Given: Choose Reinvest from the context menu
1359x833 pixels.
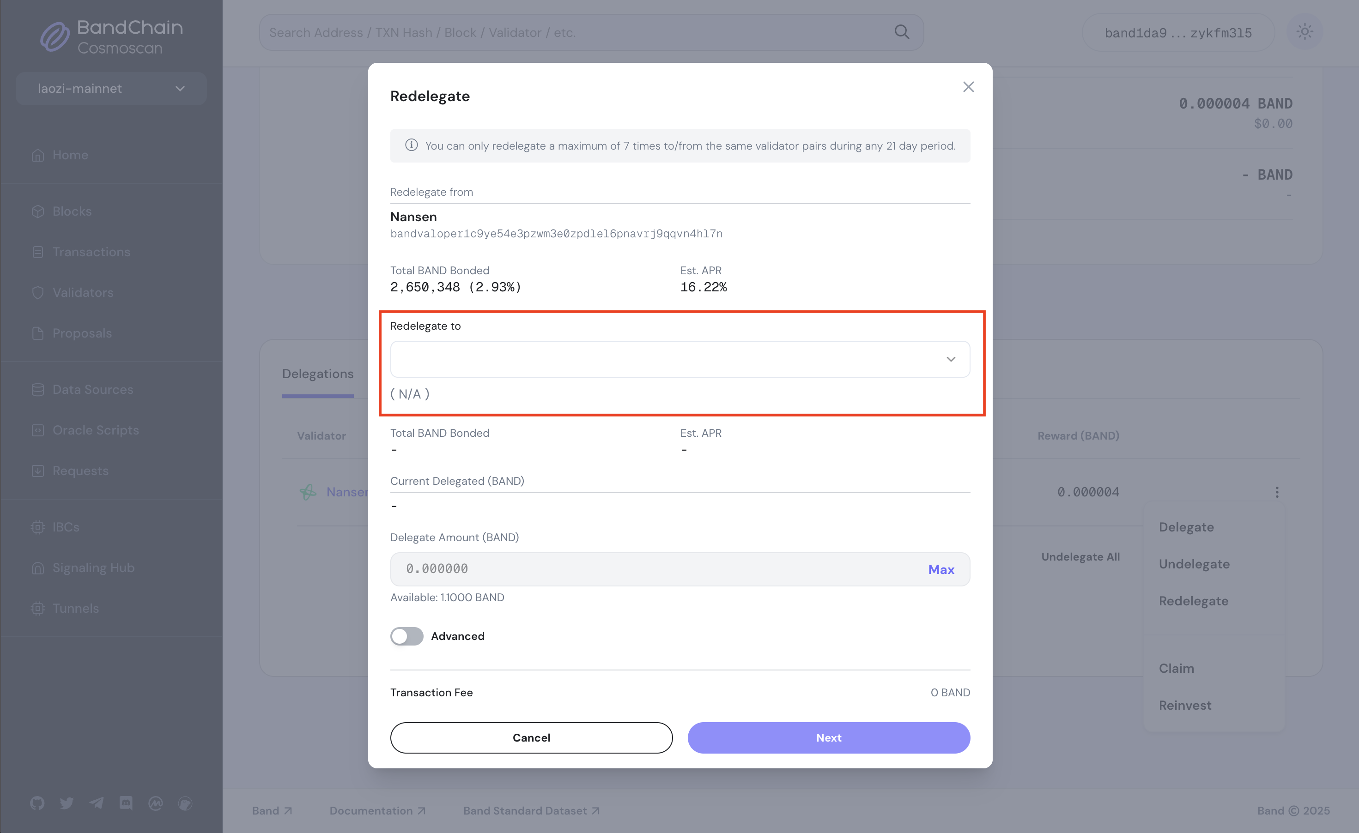Looking at the screenshot, I should pyautogui.click(x=1185, y=705).
